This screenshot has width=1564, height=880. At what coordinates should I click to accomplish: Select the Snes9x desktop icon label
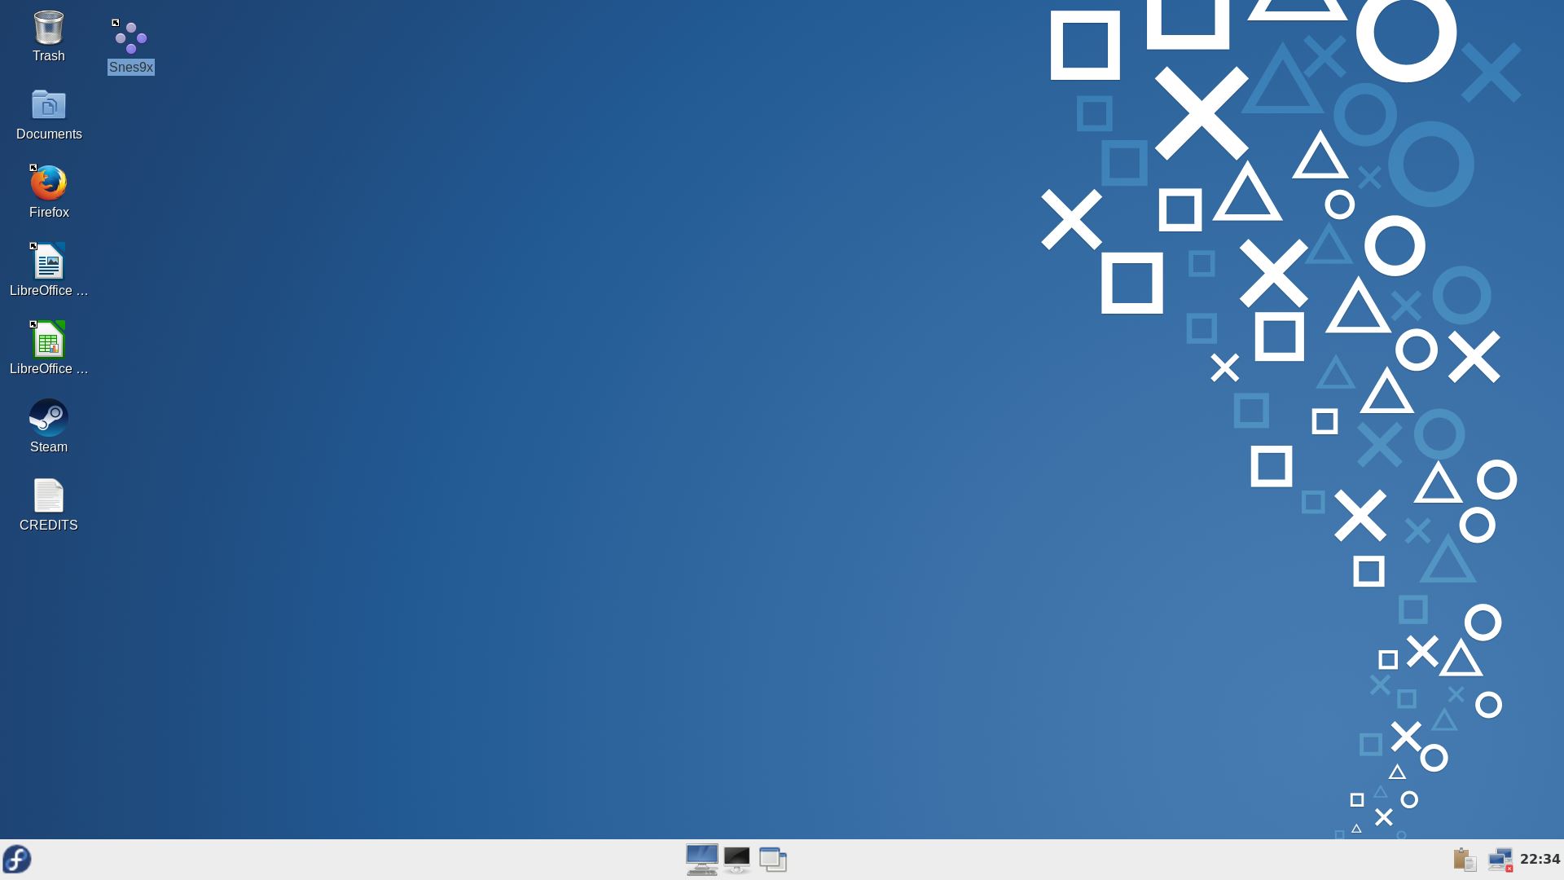(130, 68)
